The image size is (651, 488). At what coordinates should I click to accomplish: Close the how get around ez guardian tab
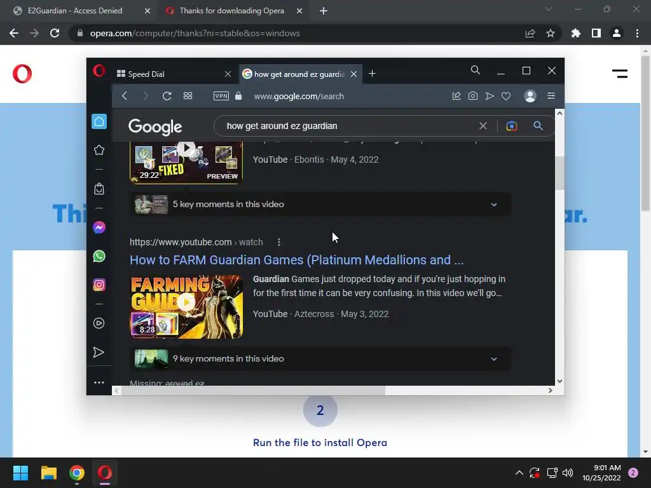coord(353,74)
